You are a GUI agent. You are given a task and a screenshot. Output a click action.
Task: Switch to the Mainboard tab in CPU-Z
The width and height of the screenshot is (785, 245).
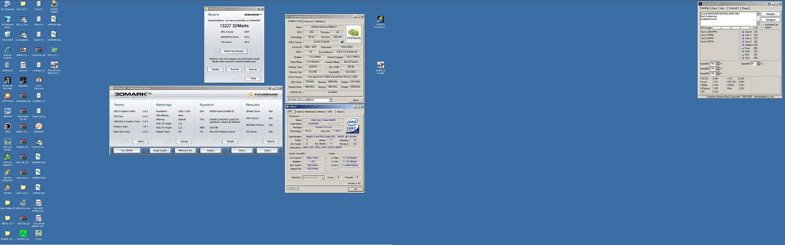(310, 111)
